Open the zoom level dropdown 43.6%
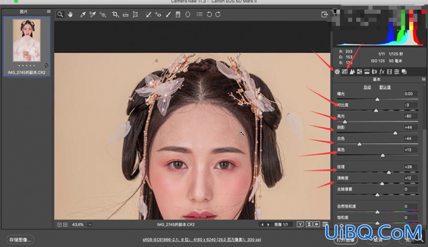Screen dimensions: 428x247 coord(90,225)
